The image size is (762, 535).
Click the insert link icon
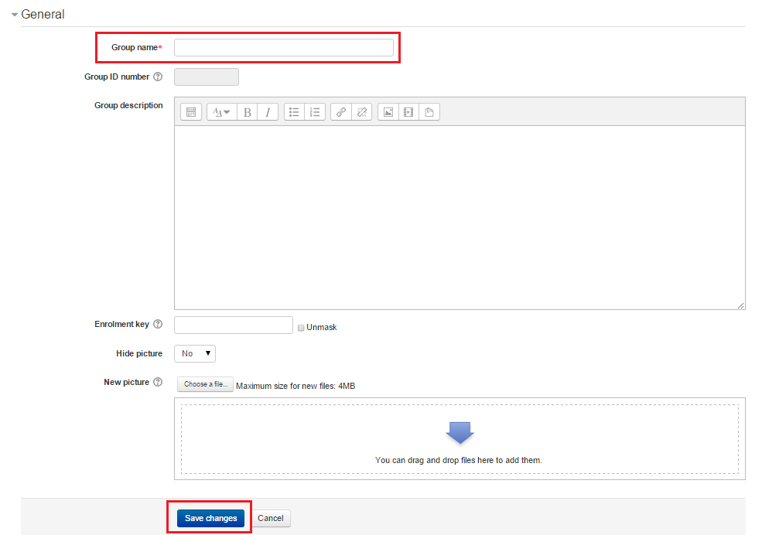point(341,112)
